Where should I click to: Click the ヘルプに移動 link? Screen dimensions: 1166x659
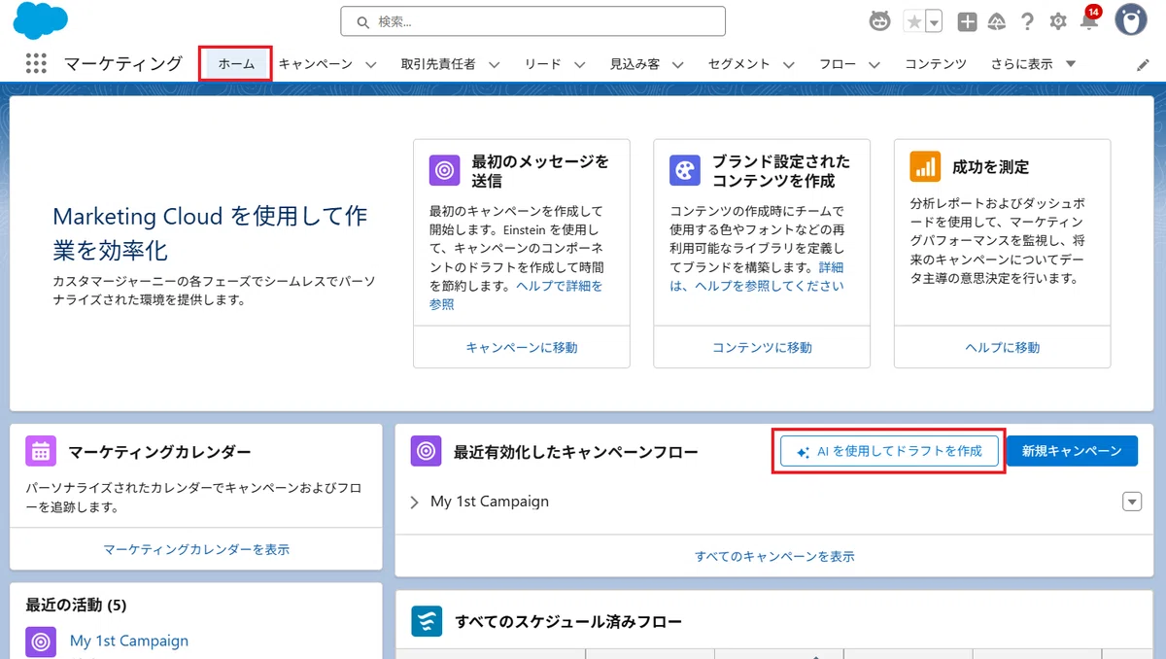(1002, 347)
